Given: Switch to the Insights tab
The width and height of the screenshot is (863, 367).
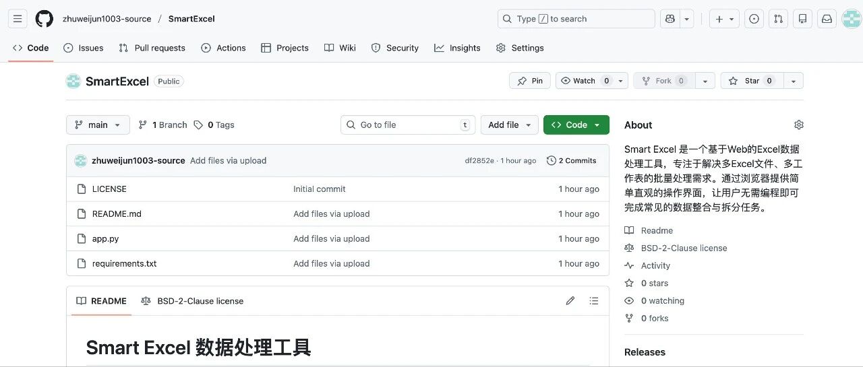Looking at the screenshot, I should click(x=457, y=48).
